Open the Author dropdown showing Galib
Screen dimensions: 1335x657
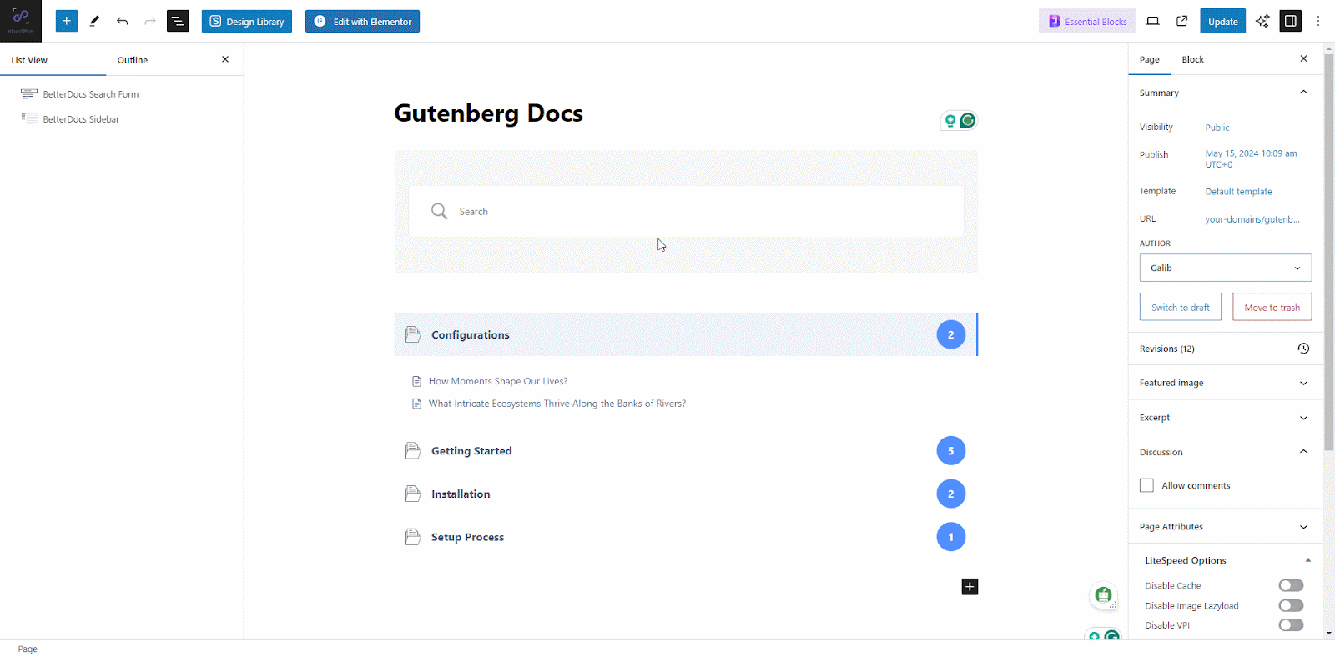[1224, 268]
